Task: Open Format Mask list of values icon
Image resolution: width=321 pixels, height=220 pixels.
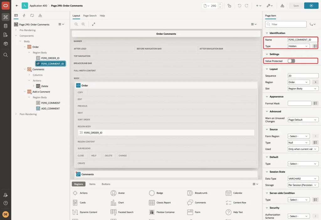Action: 315,103
